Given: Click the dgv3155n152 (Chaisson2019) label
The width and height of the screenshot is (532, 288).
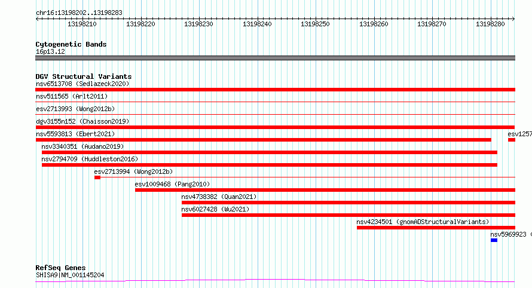Looking at the screenshot, I should pyautogui.click(x=82, y=121).
